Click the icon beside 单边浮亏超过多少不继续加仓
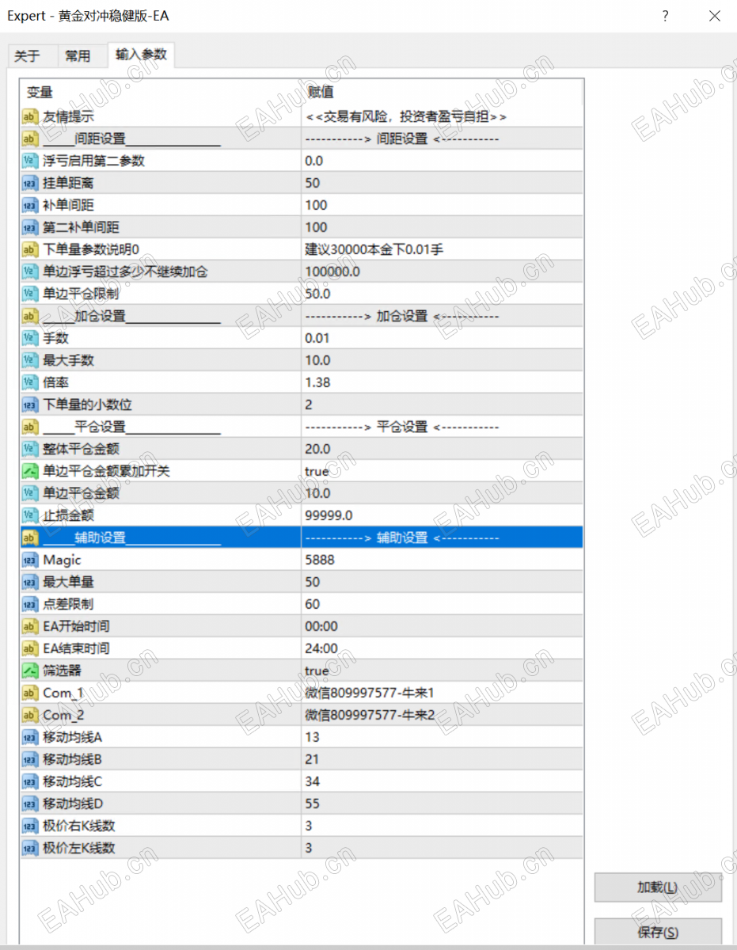 [x=30, y=272]
